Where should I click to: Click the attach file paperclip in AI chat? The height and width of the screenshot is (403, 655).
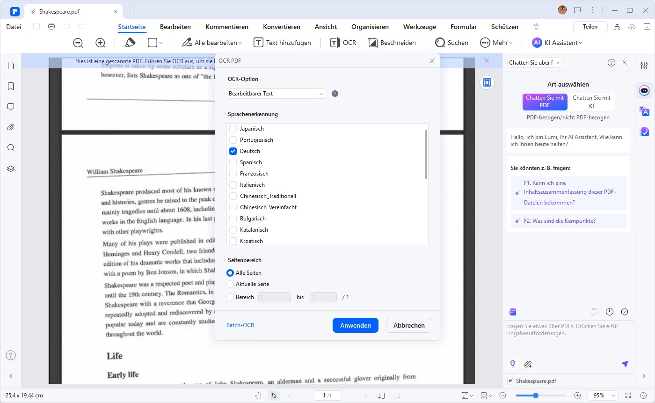pos(528,364)
